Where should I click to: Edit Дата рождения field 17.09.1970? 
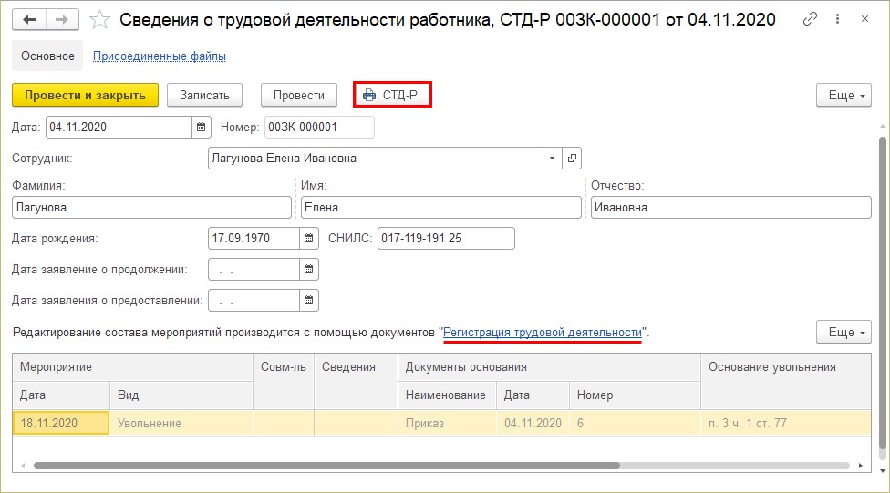tap(254, 238)
